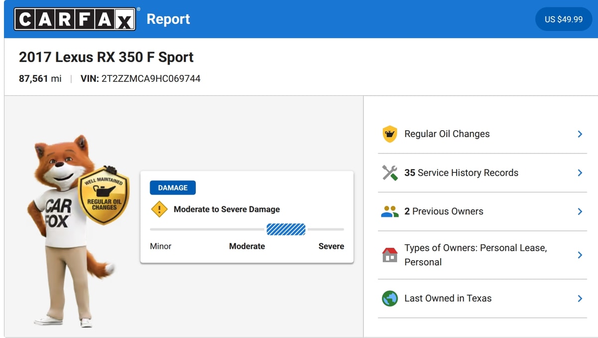Click the yellow damage warning diamond icon
This screenshot has height=338, width=598.
pyautogui.click(x=159, y=209)
